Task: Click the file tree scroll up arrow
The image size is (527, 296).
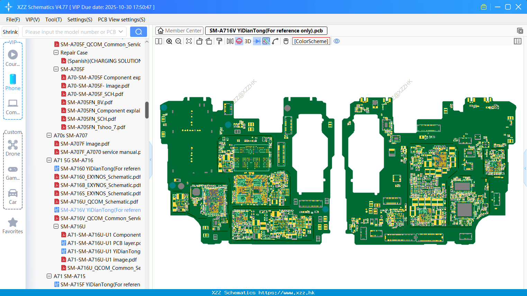Action: [x=147, y=42]
